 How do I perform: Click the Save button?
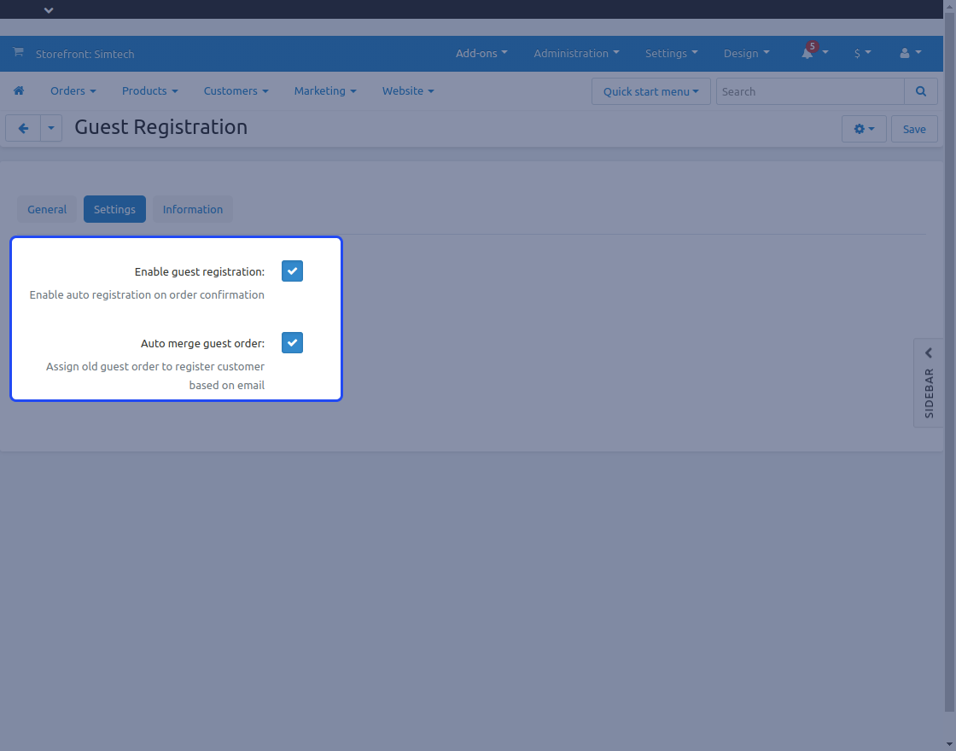click(x=914, y=129)
